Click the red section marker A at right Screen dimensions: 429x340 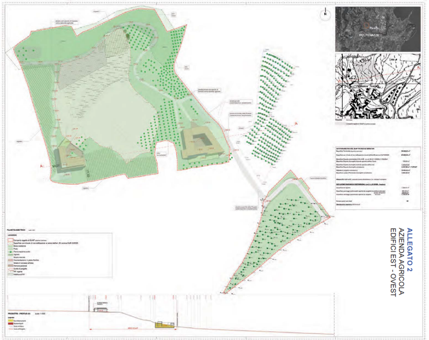point(296,123)
